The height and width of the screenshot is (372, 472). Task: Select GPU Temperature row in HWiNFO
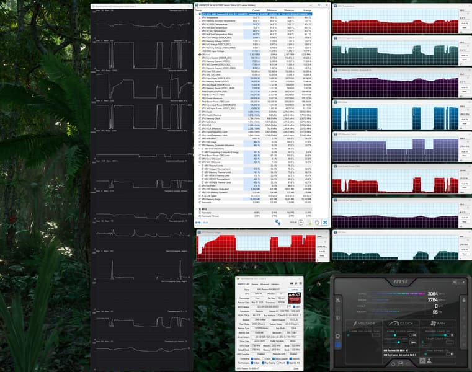click(254, 17)
